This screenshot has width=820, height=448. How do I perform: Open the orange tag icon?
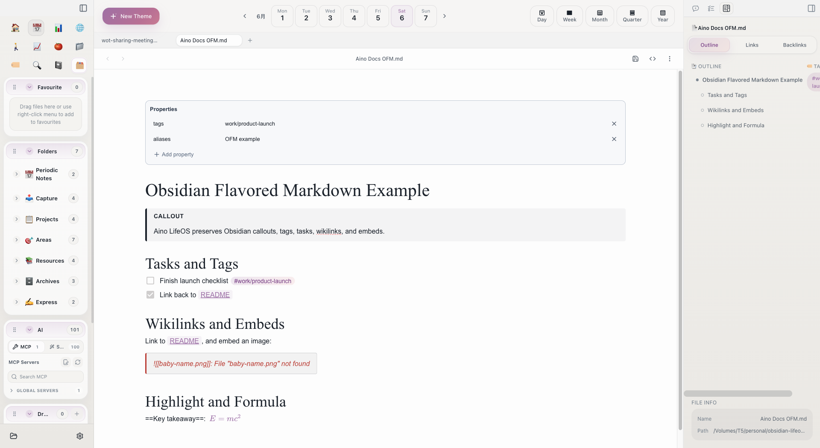point(15,65)
